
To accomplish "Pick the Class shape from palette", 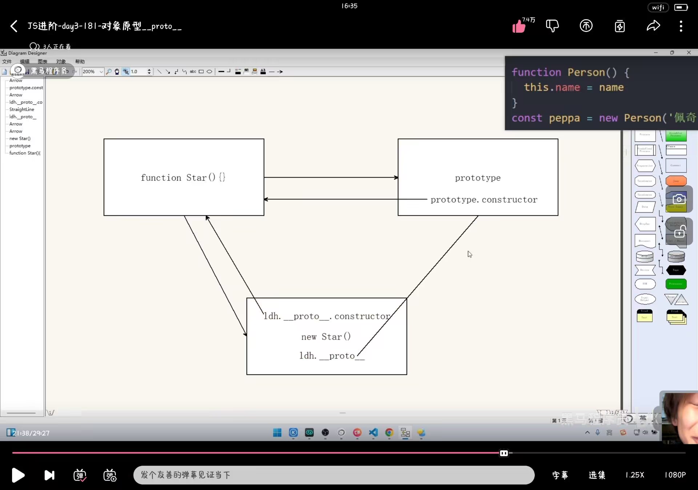I will click(676, 150).
